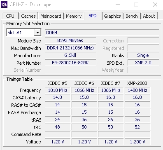Switch to the Memory tab
This screenshot has width=163, height=150.
74,16
